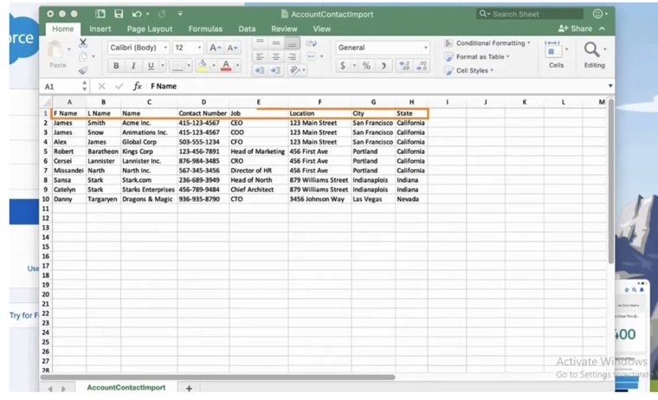Click the vertical scrollbar thumb
The image size is (658, 400).
(x=611, y=180)
